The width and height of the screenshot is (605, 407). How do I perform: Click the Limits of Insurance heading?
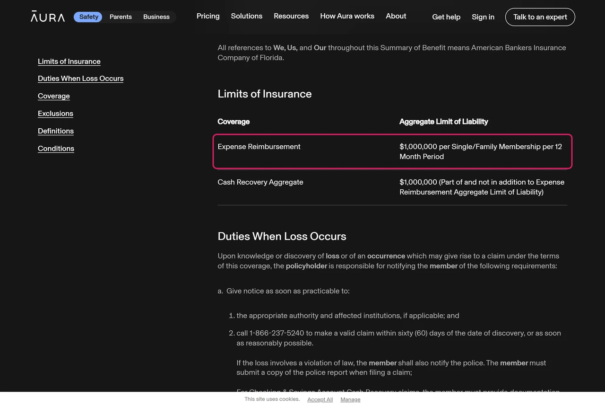pyautogui.click(x=265, y=94)
